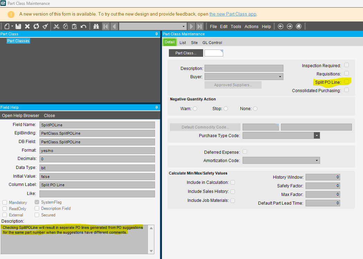363x259 pixels.
Task: Select the Stop radio button
Action: click(x=226, y=109)
